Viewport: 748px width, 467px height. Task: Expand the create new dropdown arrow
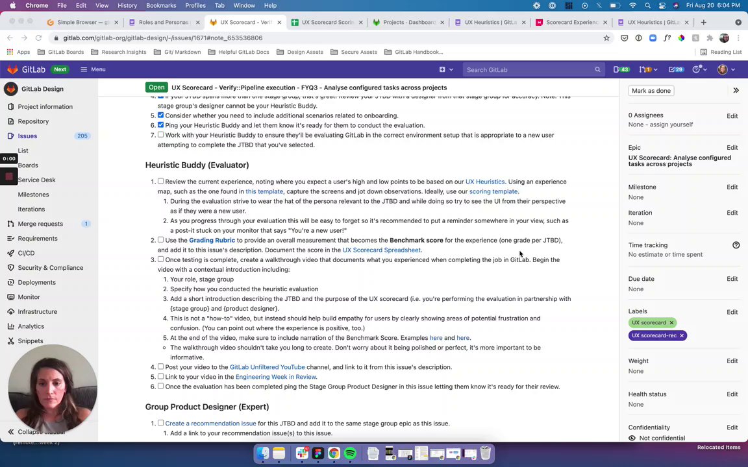coord(451,69)
